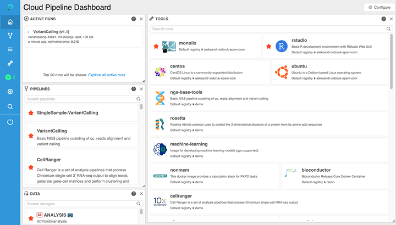The width and height of the screenshot is (396, 225).
Task: Click the Search tools input field
Action: point(268,29)
